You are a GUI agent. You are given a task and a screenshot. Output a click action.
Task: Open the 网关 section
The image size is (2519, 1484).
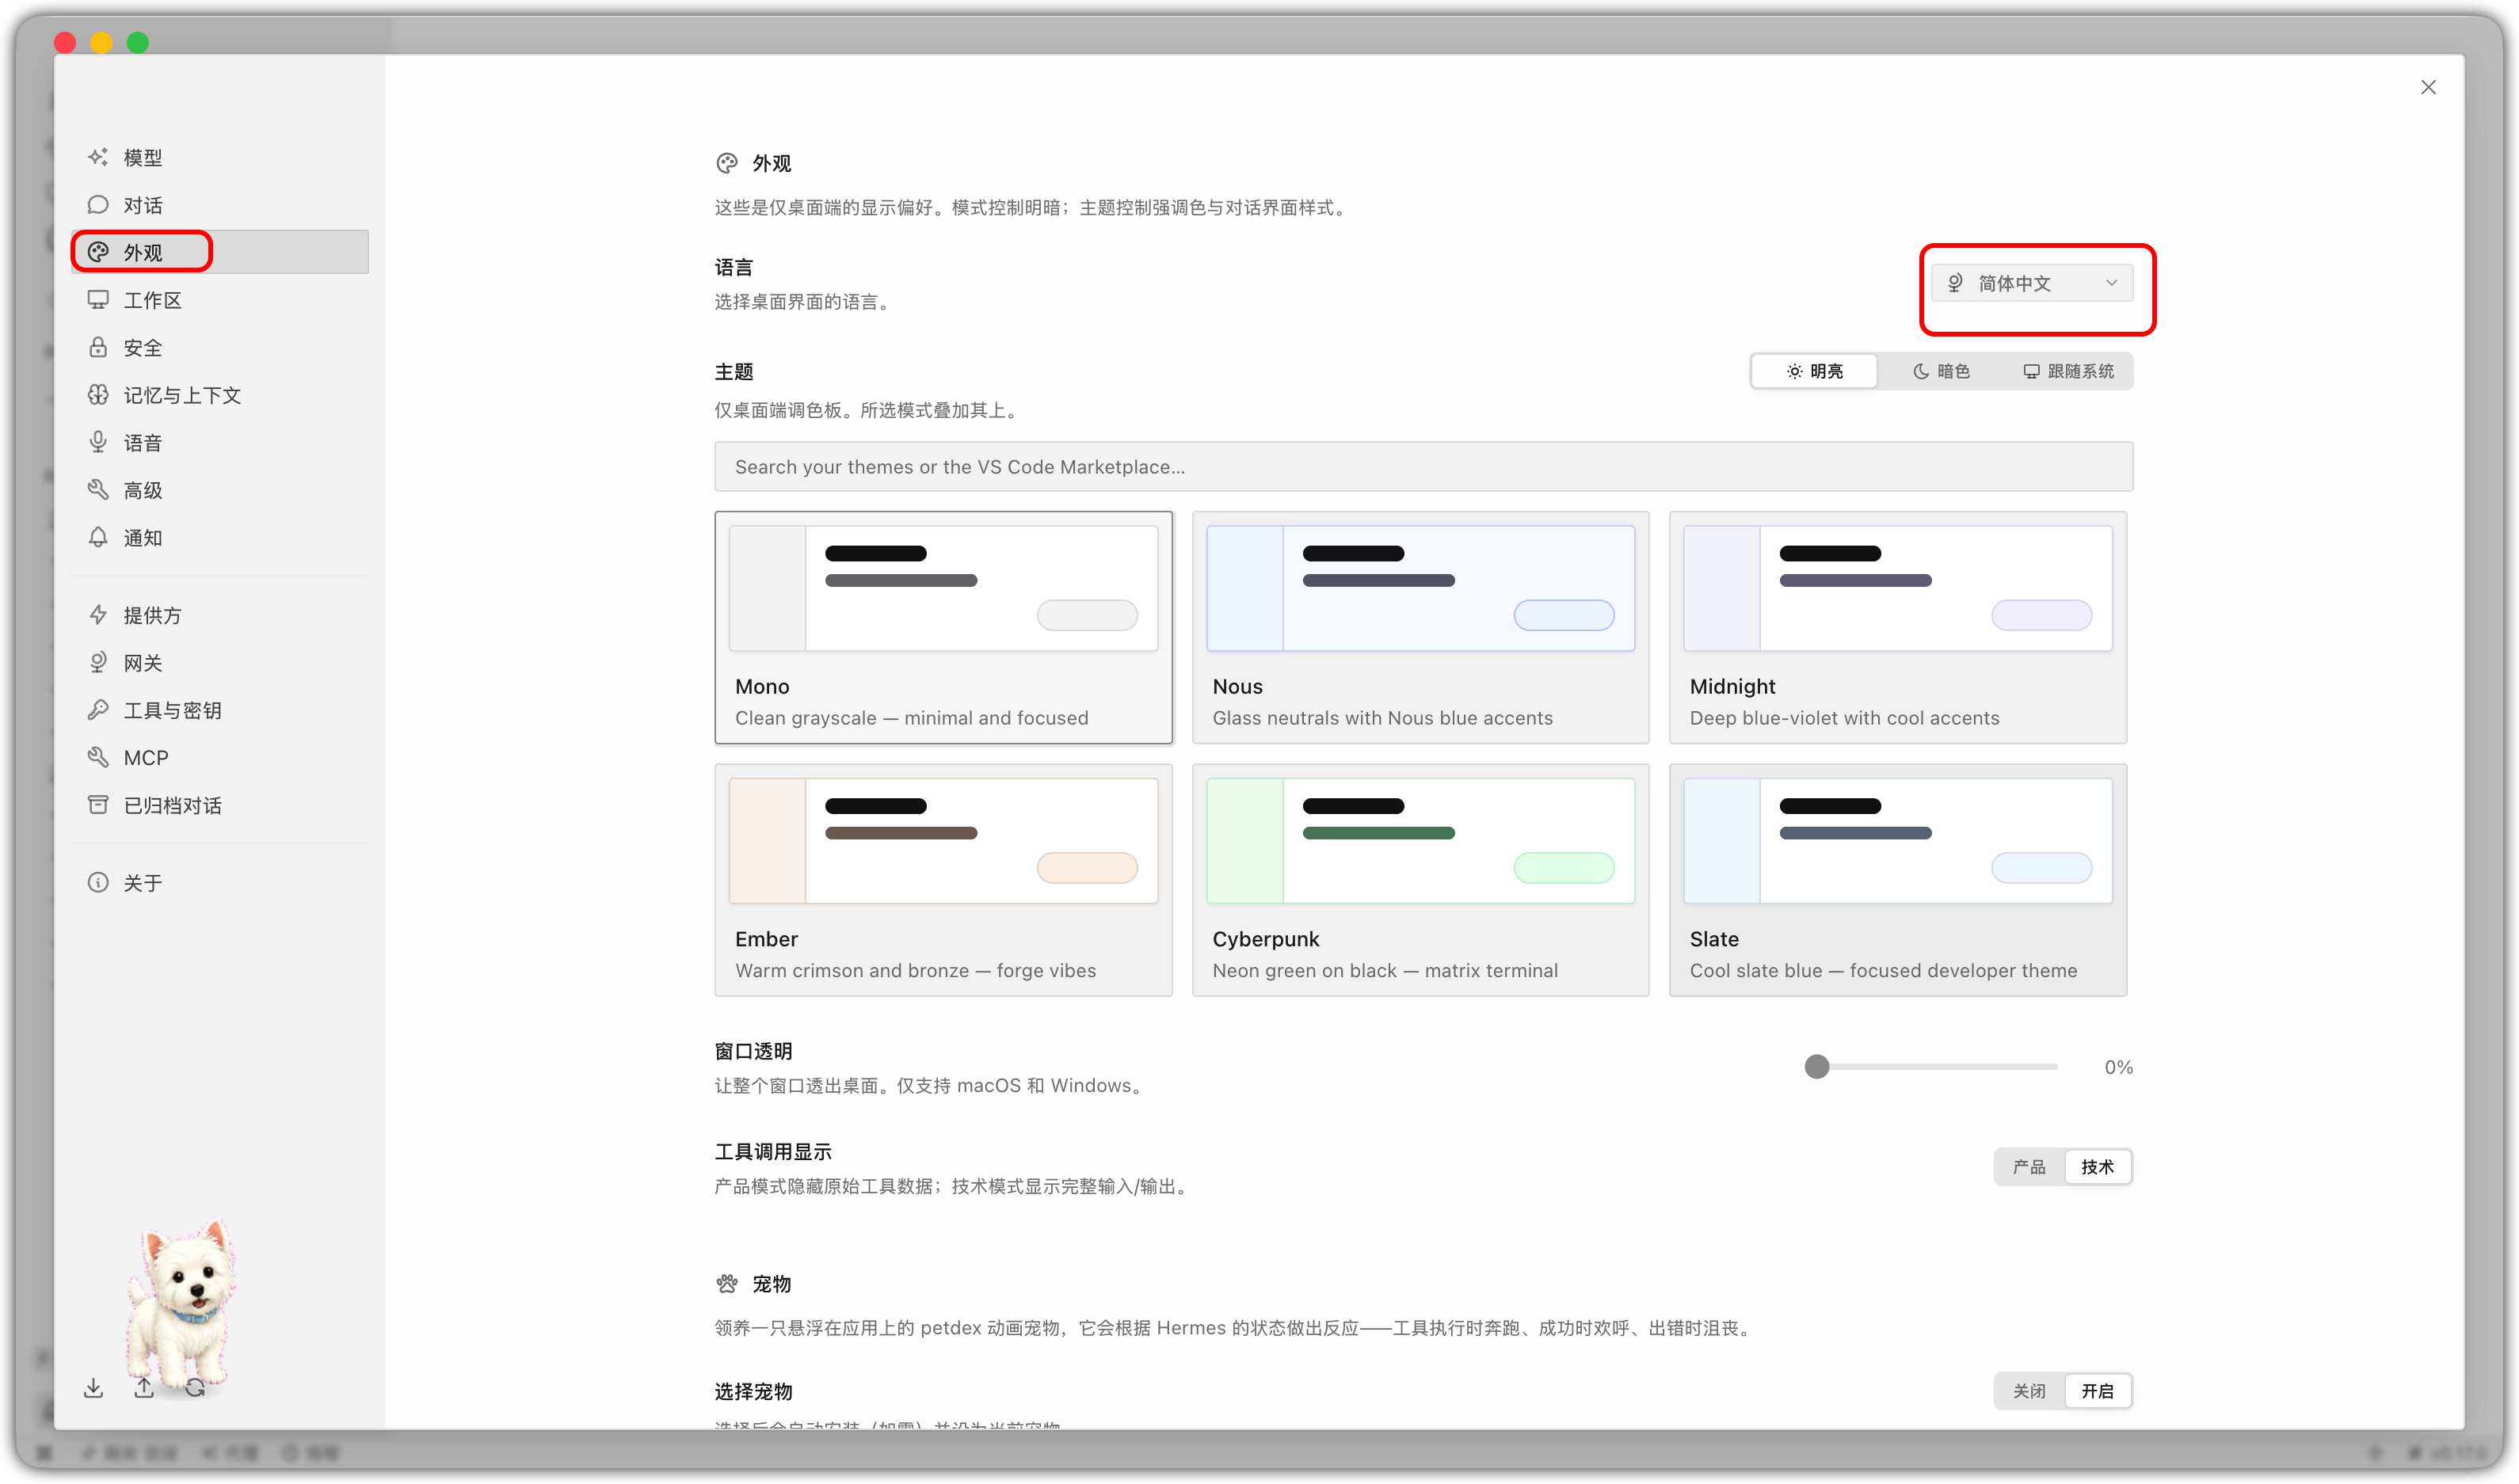tap(220, 662)
